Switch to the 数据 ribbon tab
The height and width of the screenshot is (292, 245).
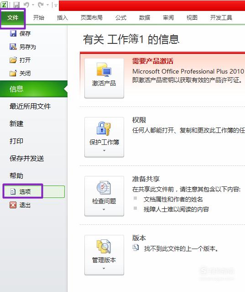[145, 18]
